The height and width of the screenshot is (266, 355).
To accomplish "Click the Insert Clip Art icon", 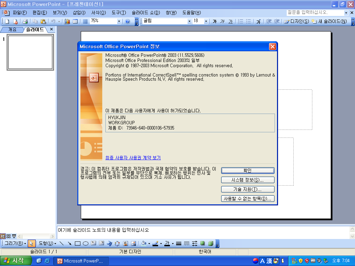I will [x=125, y=243].
